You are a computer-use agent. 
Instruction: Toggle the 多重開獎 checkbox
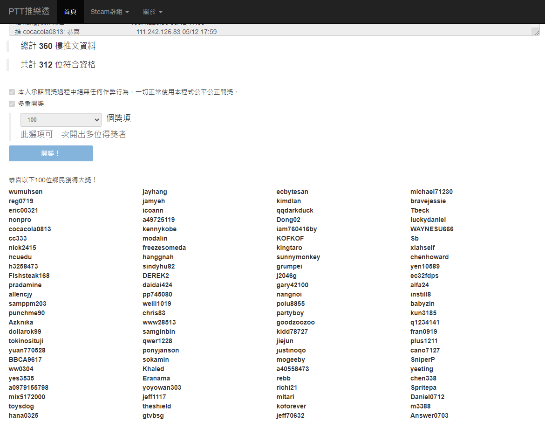tap(12, 104)
